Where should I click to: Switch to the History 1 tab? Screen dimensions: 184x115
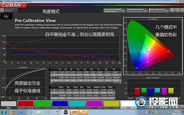point(8,10)
